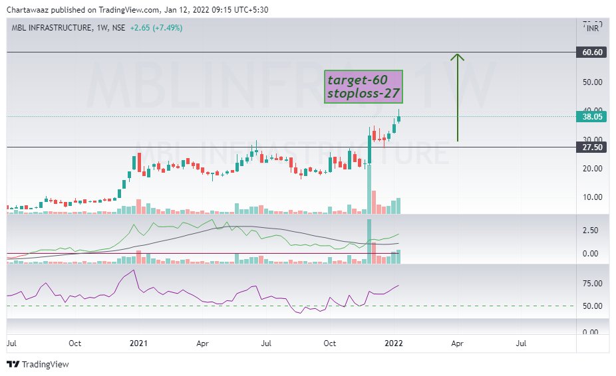Click the dashed green RSI 50 line
The image size is (616, 376).
290,306
